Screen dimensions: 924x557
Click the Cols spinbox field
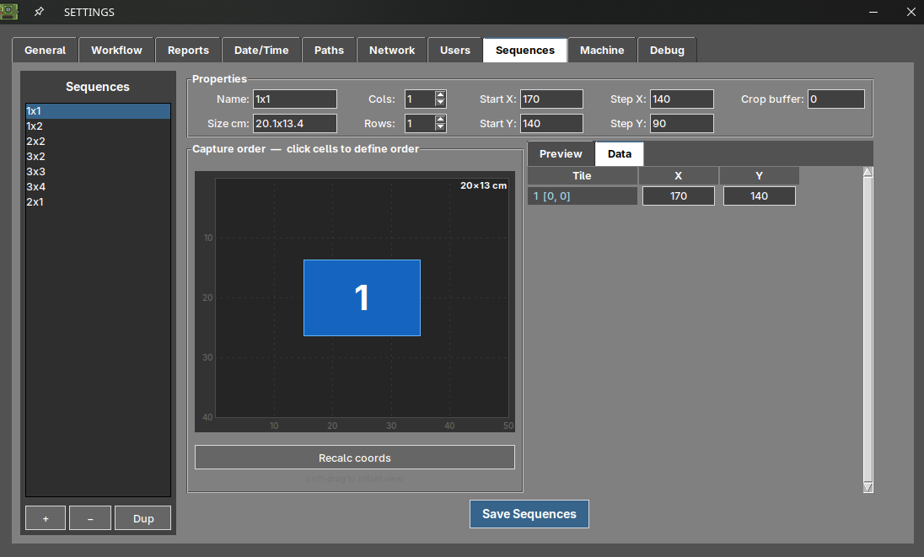tap(420, 99)
